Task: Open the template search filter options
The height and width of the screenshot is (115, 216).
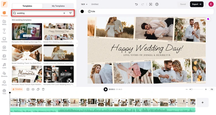Action: click(70, 13)
